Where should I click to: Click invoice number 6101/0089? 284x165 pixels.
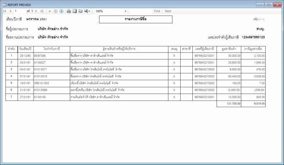coord(41,90)
